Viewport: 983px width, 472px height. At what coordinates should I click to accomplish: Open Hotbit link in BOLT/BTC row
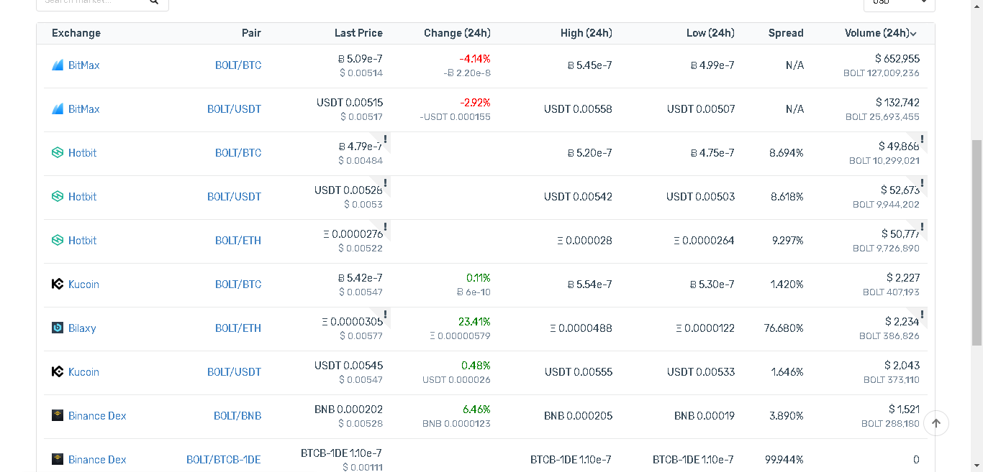(82, 153)
